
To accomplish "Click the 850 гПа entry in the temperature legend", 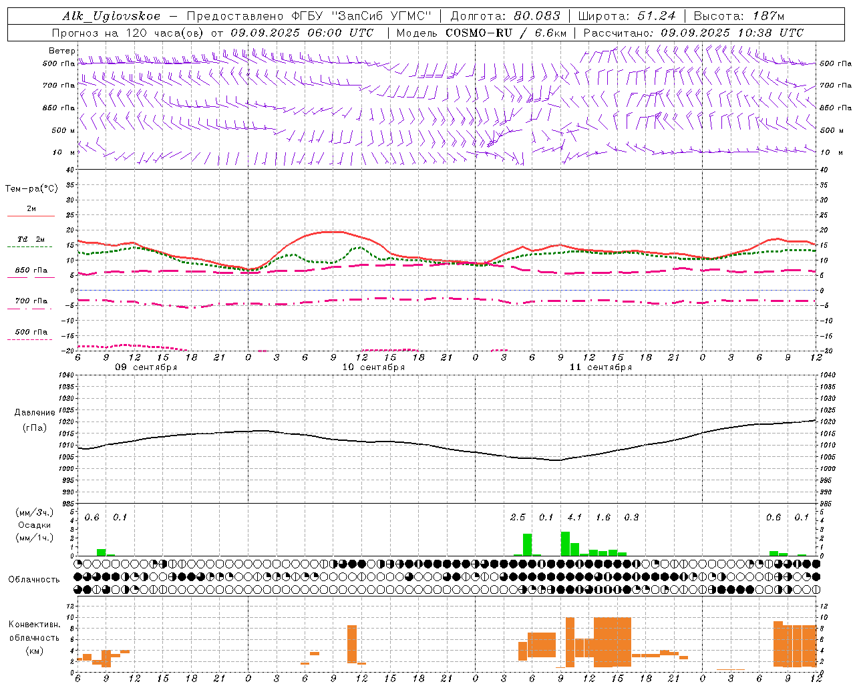I will point(31,271).
